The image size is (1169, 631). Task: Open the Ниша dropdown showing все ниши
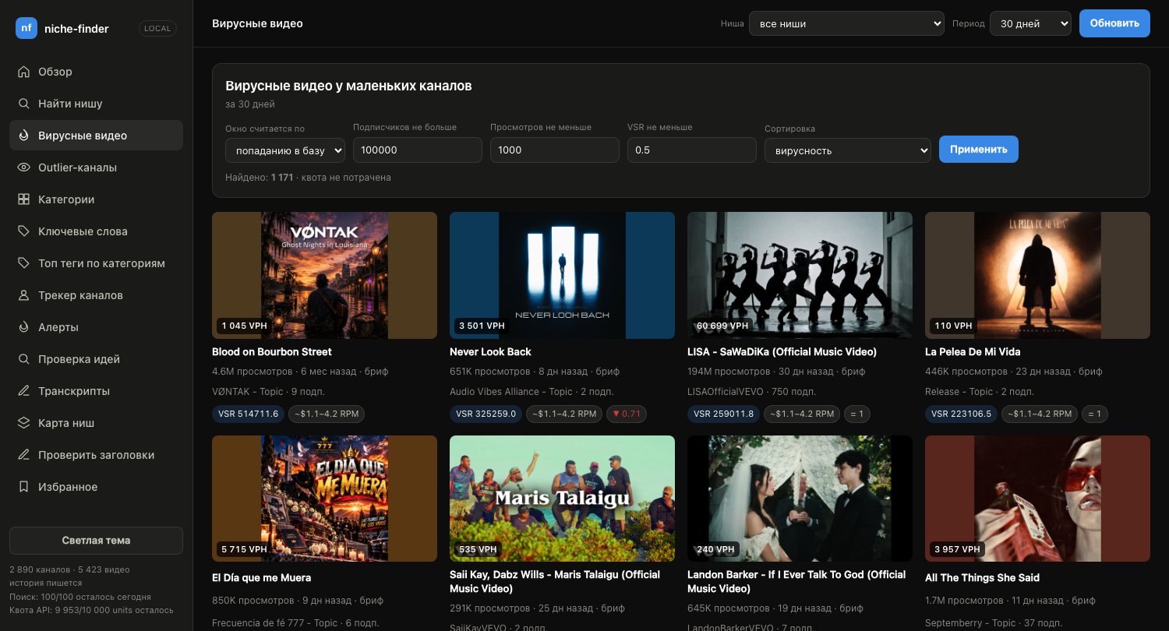[846, 23]
